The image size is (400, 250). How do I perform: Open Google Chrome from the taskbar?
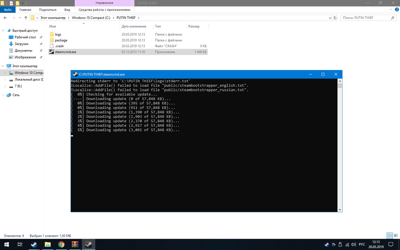click(x=61, y=244)
